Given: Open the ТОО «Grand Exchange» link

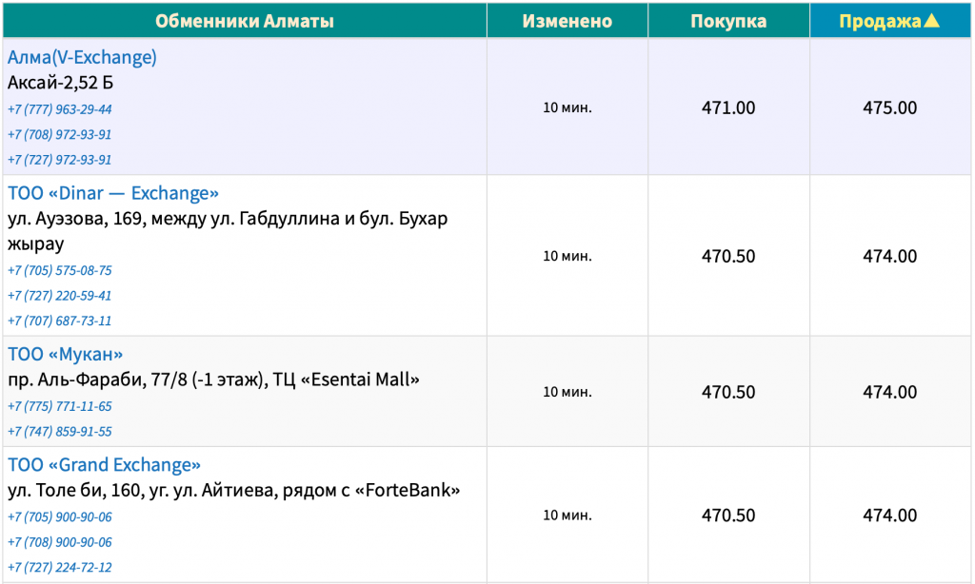Looking at the screenshot, I should pos(104,465).
